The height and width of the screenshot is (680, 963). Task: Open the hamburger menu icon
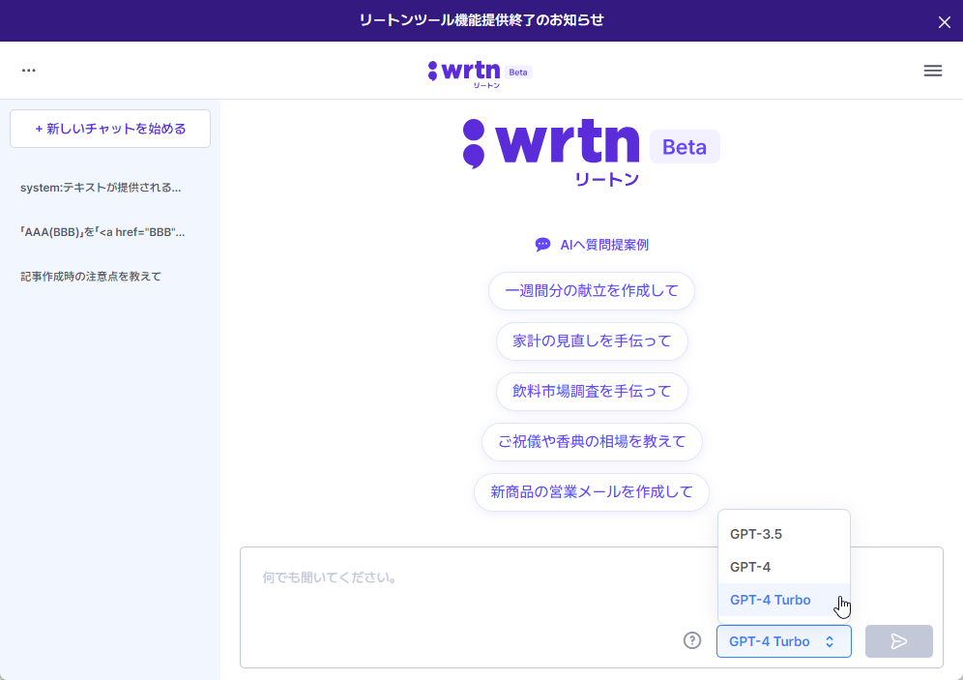point(932,71)
